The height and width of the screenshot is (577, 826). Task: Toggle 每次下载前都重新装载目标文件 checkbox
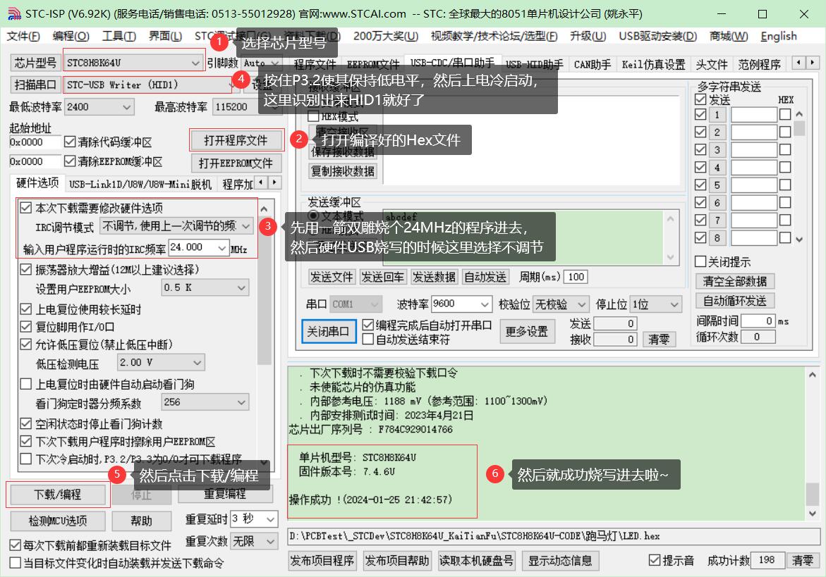click(16, 545)
